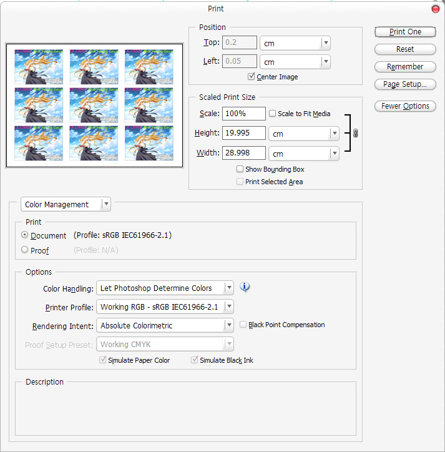The image size is (445, 452).
Task: Close the Print dialog with red button
Action: pyautogui.click(x=435, y=9)
